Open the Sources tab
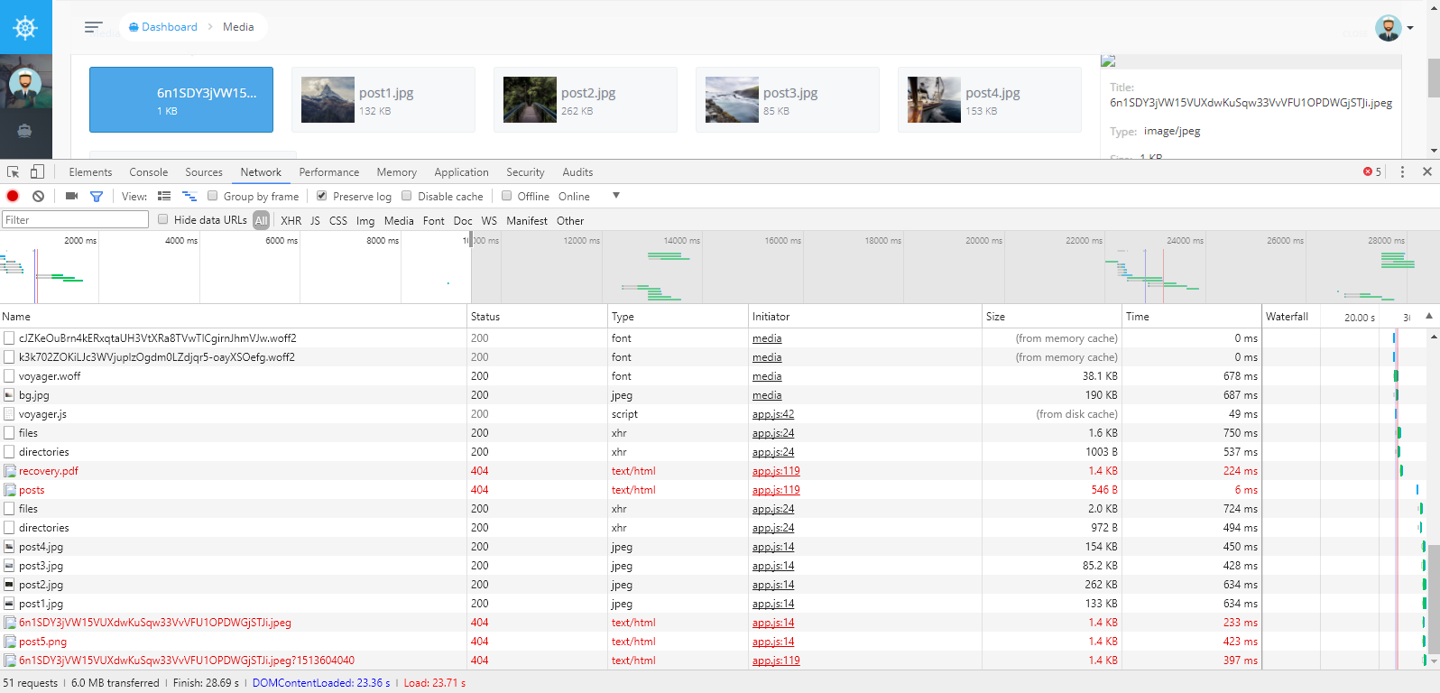 pos(204,172)
